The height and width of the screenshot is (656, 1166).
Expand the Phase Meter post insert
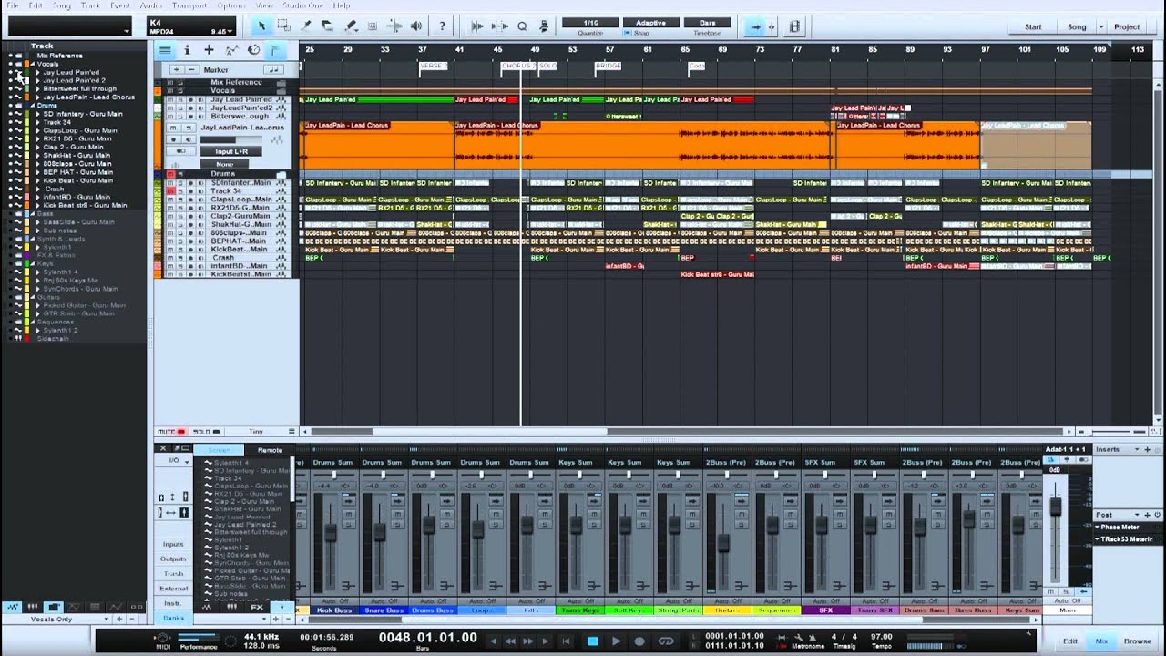tap(1099, 527)
